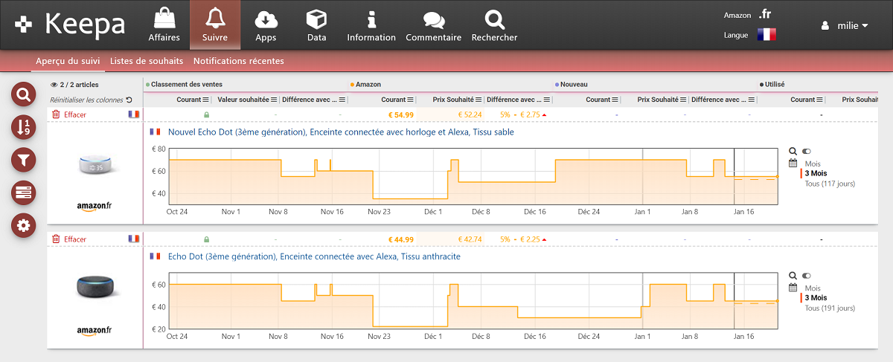Click the 5% - € 2.25 difference value
Image resolution: width=893 pixels, height=362 pixels.
(523, 239)
